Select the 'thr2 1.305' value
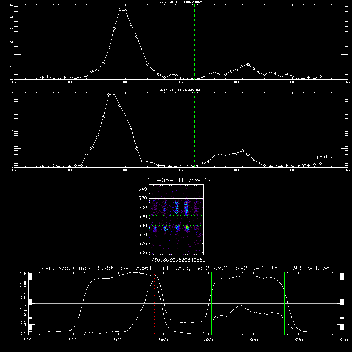Image resolution: width=352 pixels, height=352 pixels. click(288, 268)
